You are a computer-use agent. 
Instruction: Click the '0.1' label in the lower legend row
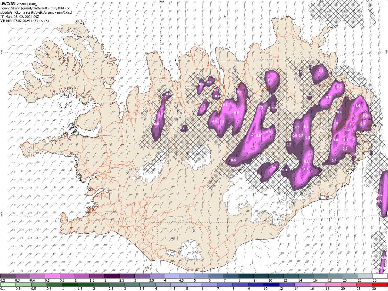[2, 289]
